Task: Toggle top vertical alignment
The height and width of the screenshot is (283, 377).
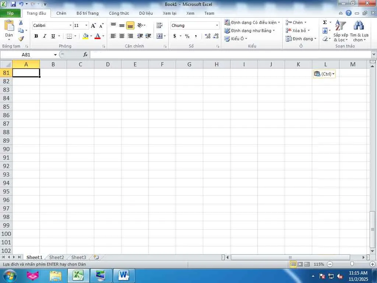Action: pyautogui.click(x=113, y=25)
